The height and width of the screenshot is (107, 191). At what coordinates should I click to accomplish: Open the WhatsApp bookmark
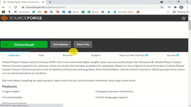pyautogui.click(x=34, y=12)
